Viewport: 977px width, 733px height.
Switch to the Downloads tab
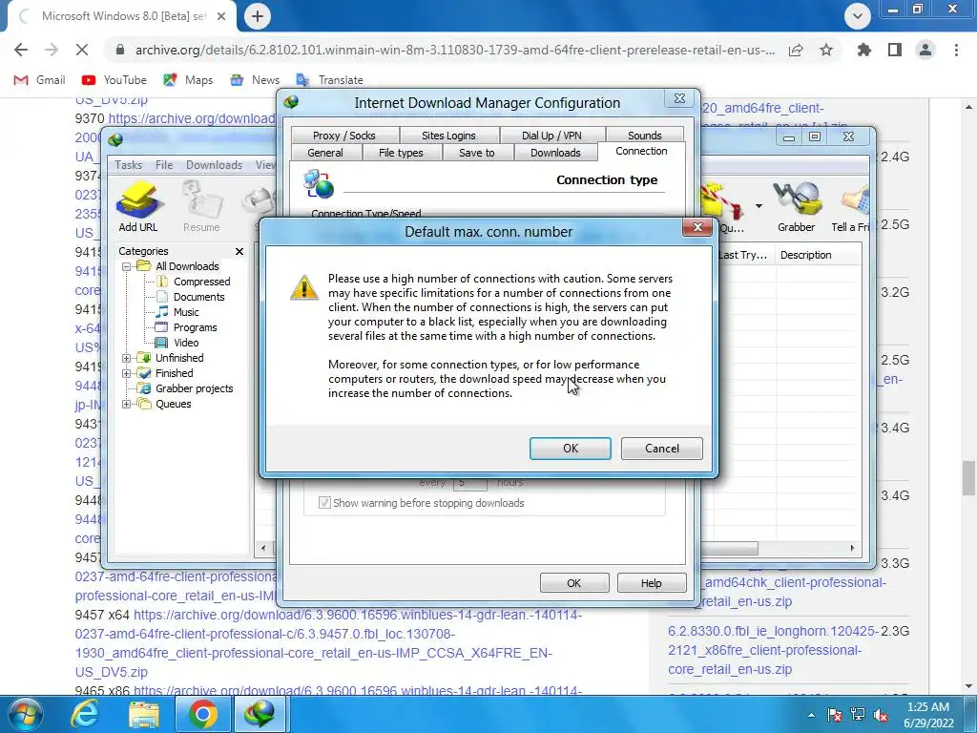click(555, 153)
